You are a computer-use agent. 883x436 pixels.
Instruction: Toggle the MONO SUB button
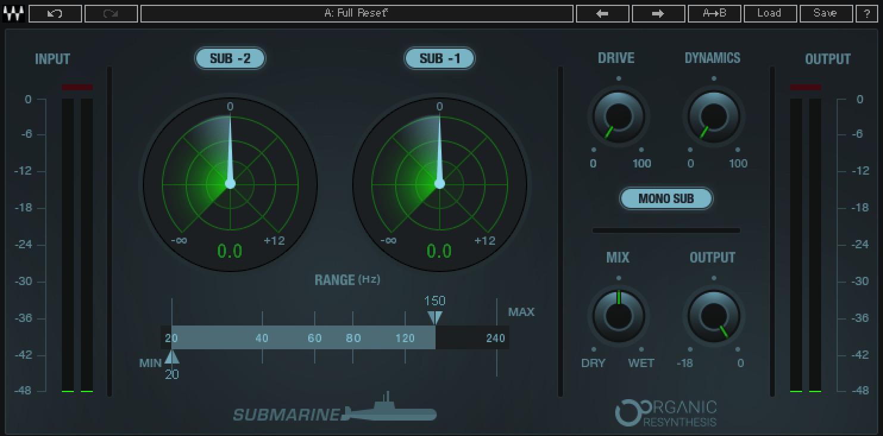point(666,198)
